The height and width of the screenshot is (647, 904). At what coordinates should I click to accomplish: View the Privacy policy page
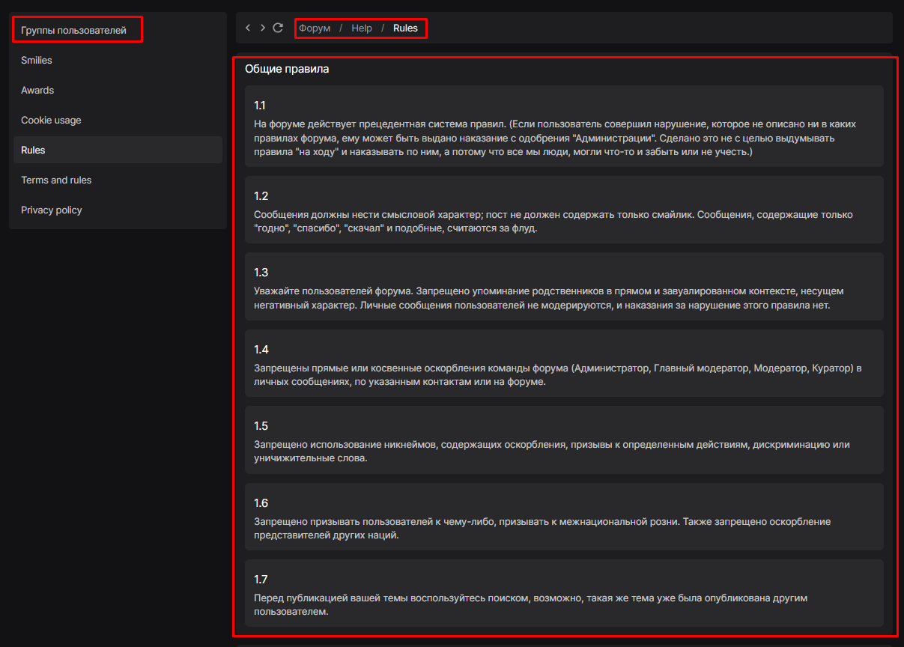(x=52, y=210)
